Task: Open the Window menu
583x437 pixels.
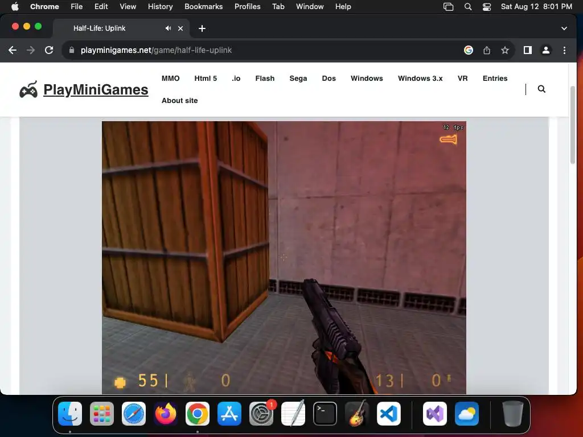Action: 310,7
